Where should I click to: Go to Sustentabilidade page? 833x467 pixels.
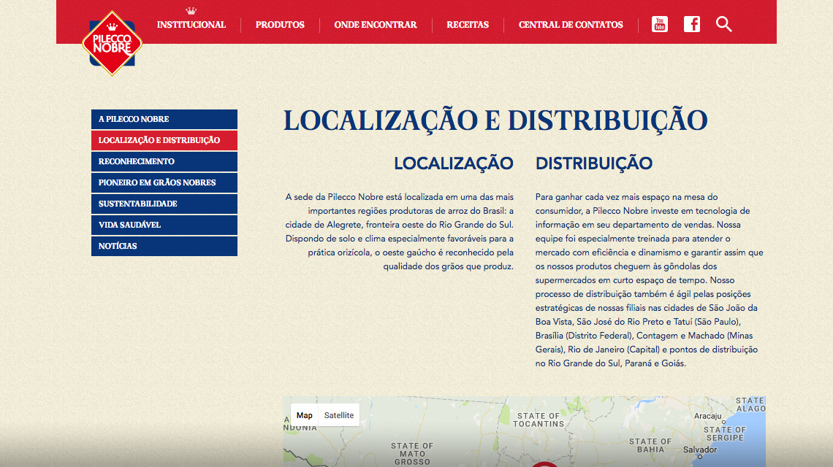pos(164,204)
